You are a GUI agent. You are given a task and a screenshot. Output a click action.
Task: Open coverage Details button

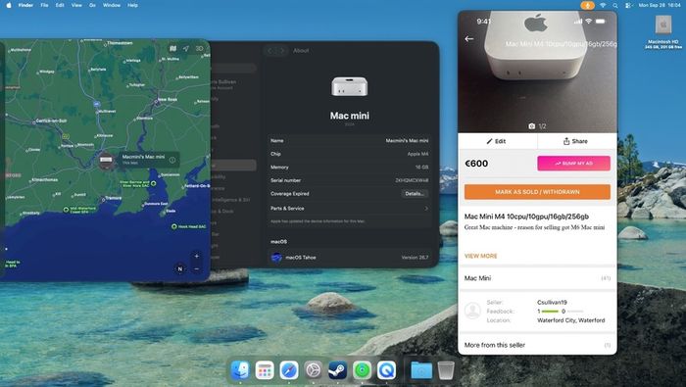(x=415, y=193)
